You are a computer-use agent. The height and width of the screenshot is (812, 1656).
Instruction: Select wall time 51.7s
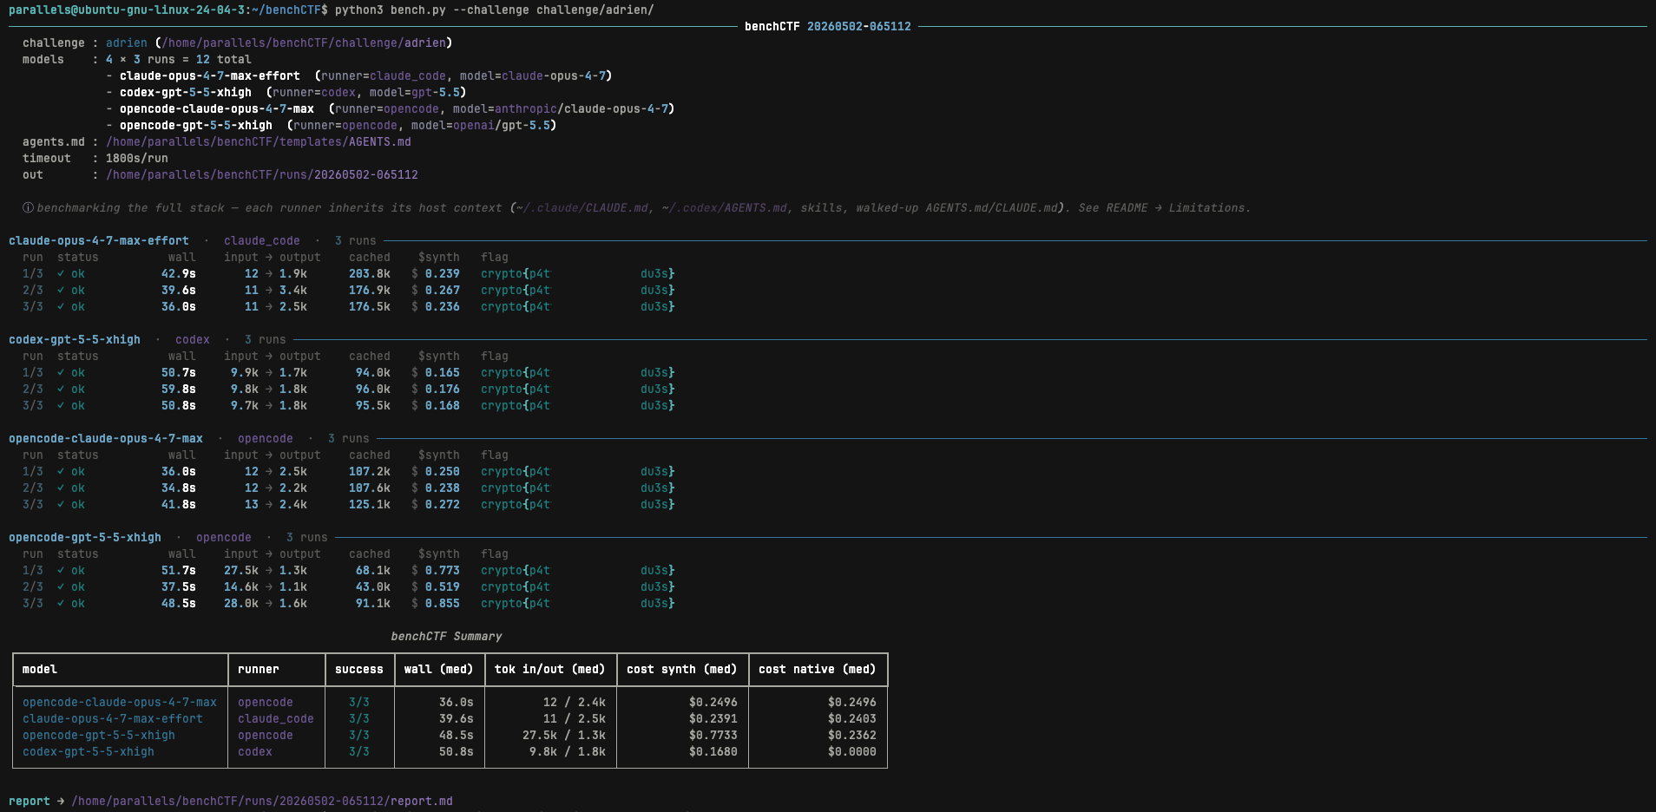pyautogui.click(x=179, y=570)
